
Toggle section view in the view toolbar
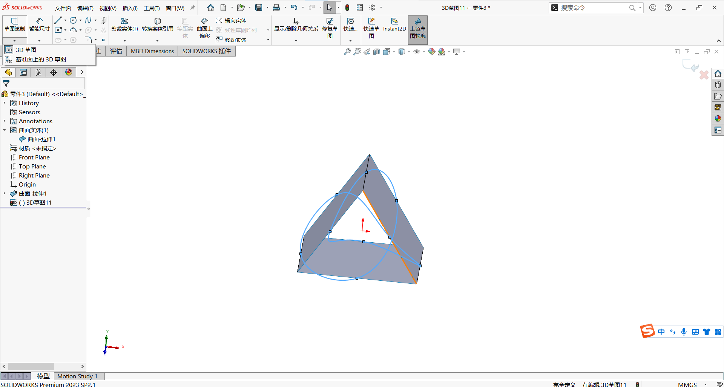(x=377, y=52)
